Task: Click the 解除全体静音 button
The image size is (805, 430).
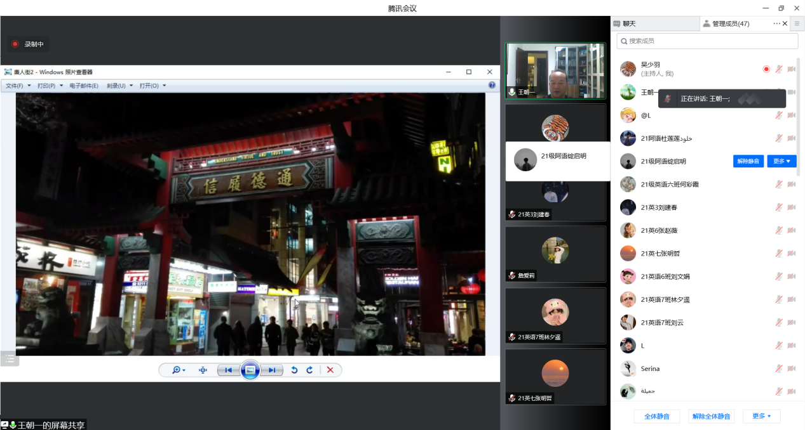Action: tap(711, 417)
